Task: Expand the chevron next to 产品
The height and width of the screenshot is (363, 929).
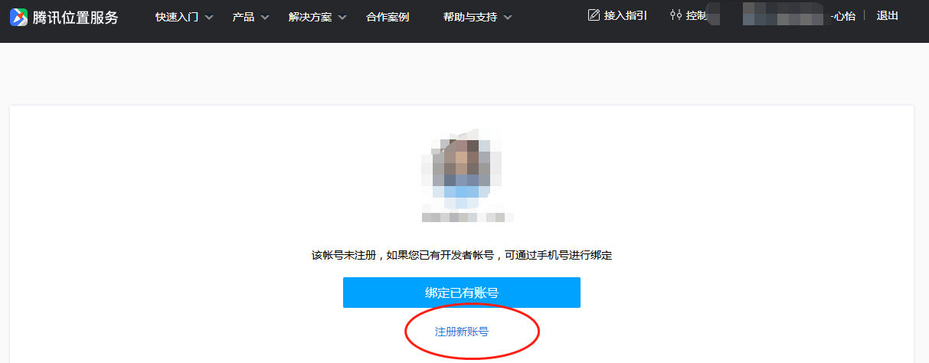Action: click(x=265, y=17)
